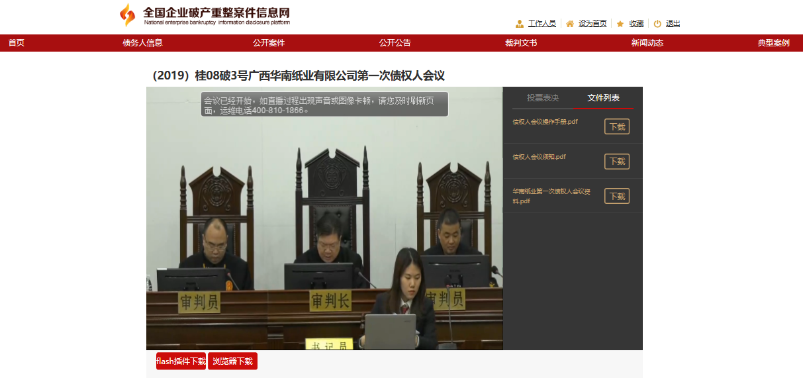Click the meeting title (2019)桂08破3号
The image size is (803, 378).
coord(299,75)
